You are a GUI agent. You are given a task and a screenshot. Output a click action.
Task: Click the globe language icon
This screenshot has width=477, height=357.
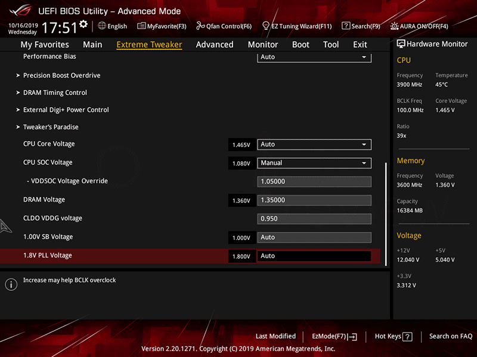(102, 26)
